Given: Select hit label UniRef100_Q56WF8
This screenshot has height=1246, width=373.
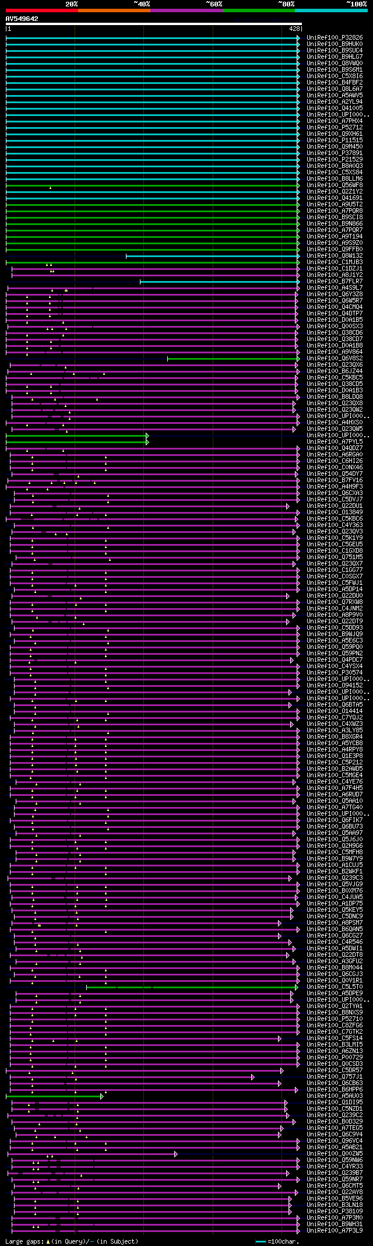Looking at the screenshot, I should [x=335, y=185].
